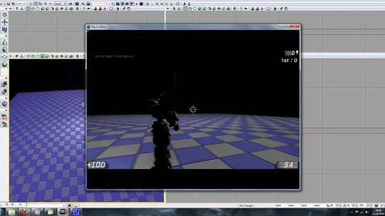Image resolution: width=385 pixels, height=216 pixels.
Task: Maximize top-right viewport with square icon
Action: pos(268,8)
